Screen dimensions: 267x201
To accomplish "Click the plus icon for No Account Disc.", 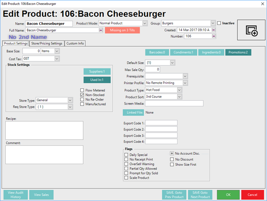I will (x=172, y=154).
